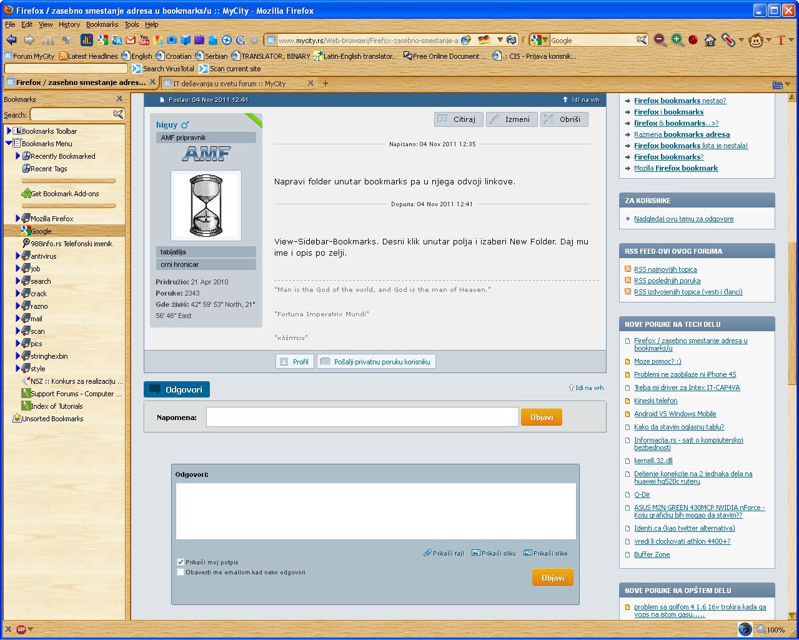This screenshot has height=640, width=799.
Task: Go to the home page icon
Action: (710, 40)
